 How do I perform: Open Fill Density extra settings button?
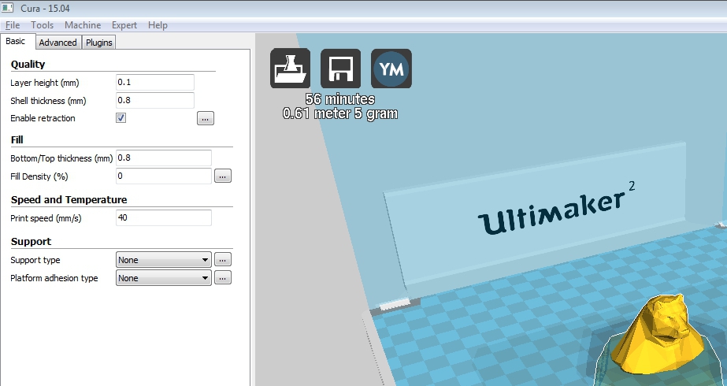tap(223, 176)
